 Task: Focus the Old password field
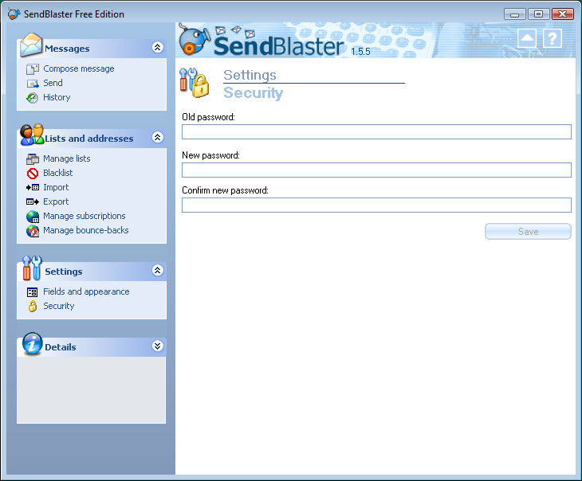(376, 131)
